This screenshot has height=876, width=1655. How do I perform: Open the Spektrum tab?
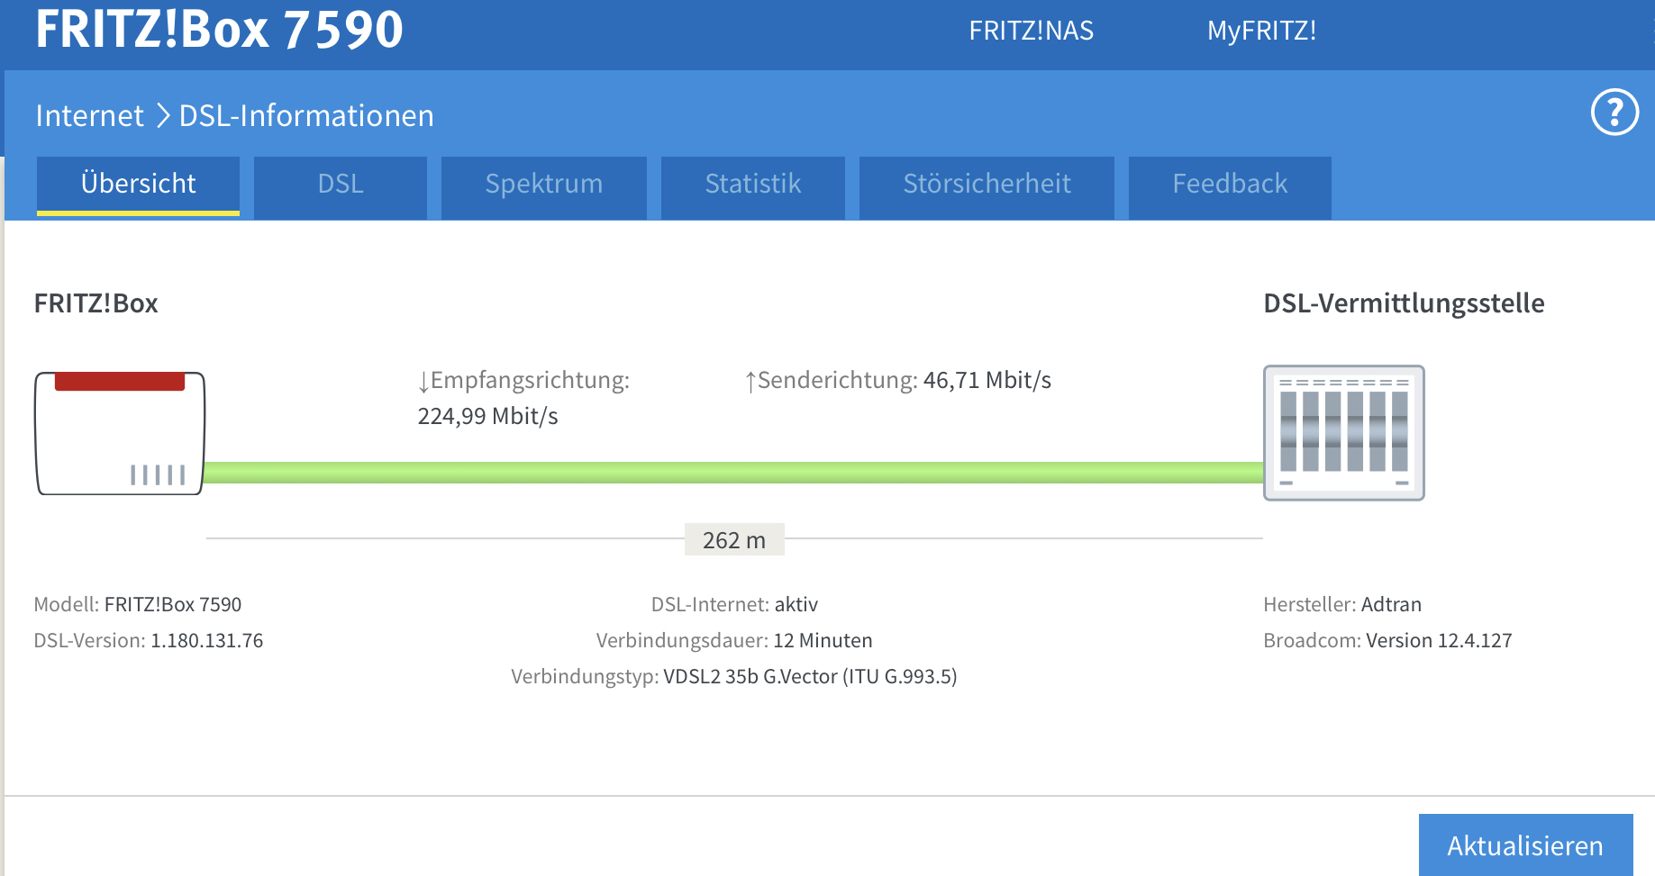pos(544,187)
